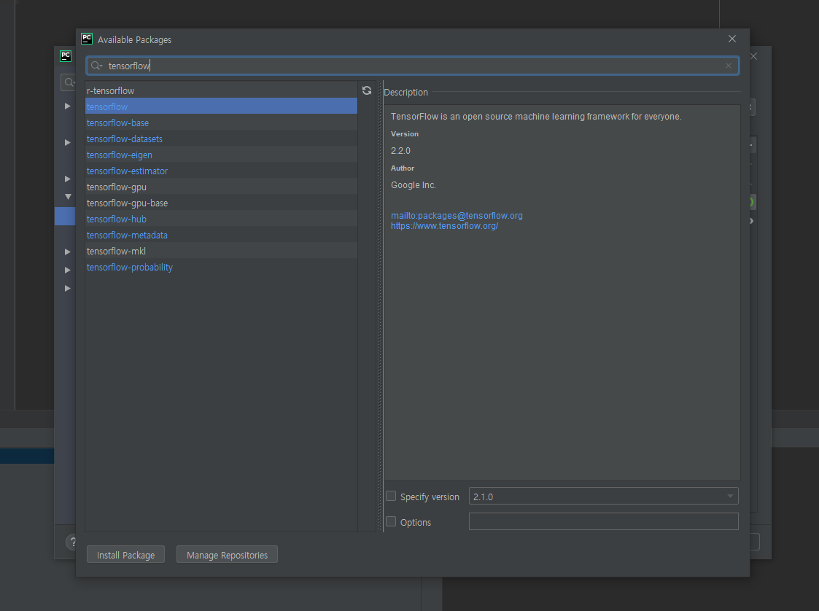Select tensorflow-metadata package
The height and width of the screenshot is (611, 819).
click(x=221, y=235)
